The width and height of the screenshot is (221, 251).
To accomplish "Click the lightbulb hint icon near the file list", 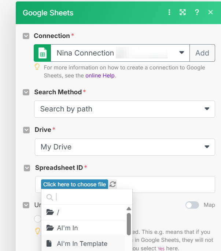I will coord(38,231).
